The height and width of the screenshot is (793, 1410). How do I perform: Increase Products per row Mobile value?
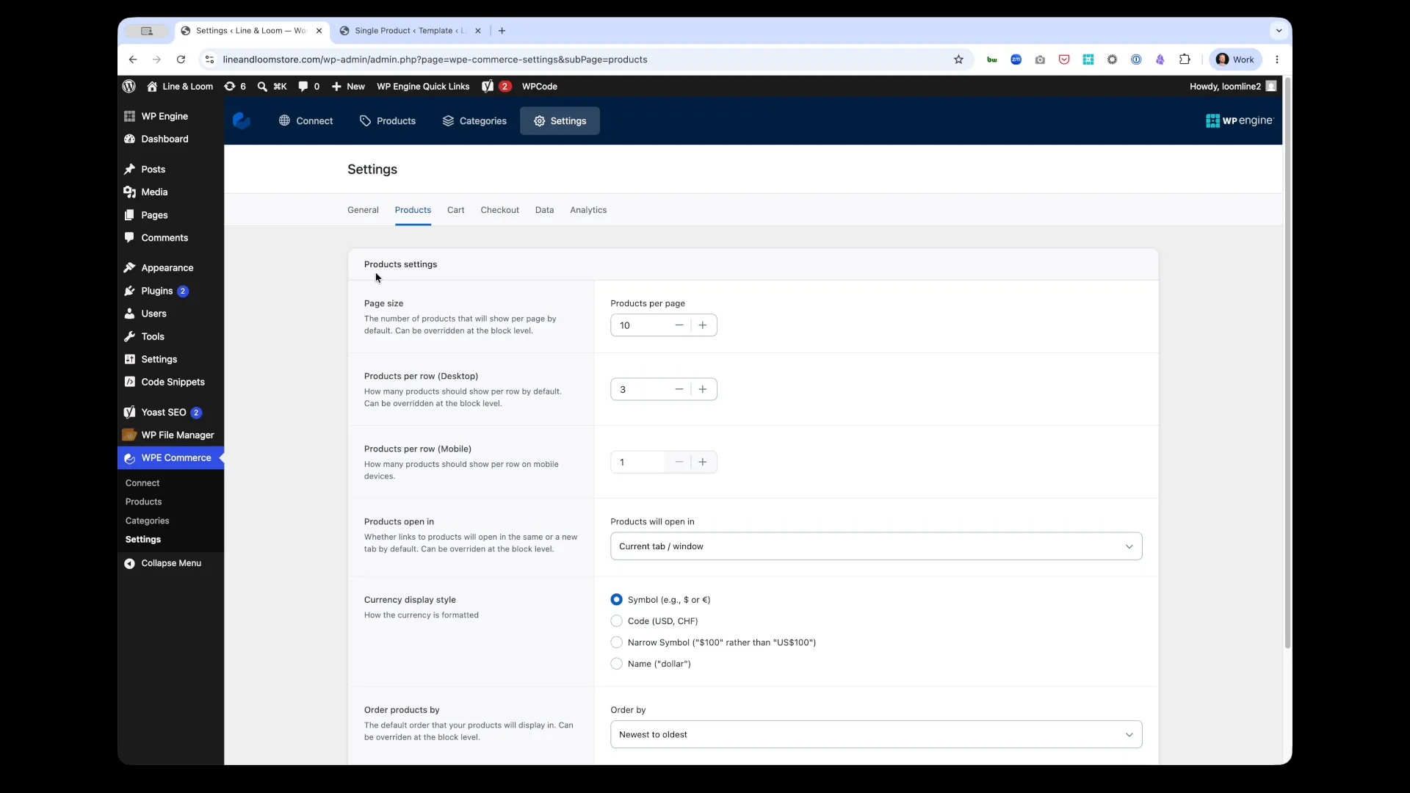tap(703, 462)
